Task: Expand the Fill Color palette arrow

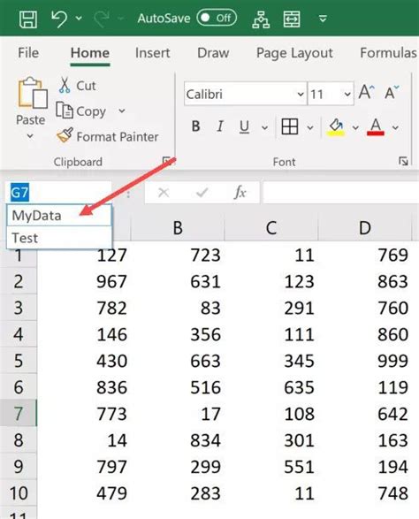Action: tap(355, 127)
